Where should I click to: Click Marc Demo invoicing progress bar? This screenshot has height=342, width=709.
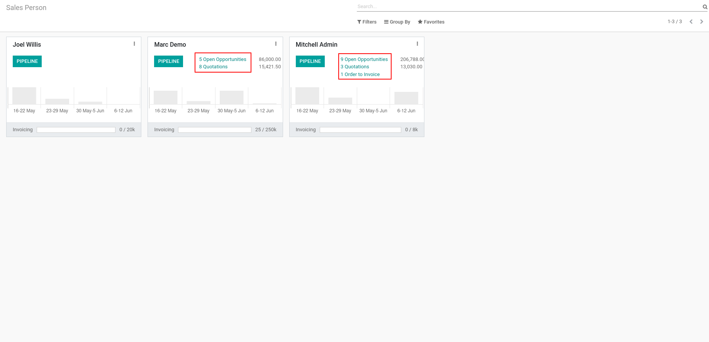point(215,130)
